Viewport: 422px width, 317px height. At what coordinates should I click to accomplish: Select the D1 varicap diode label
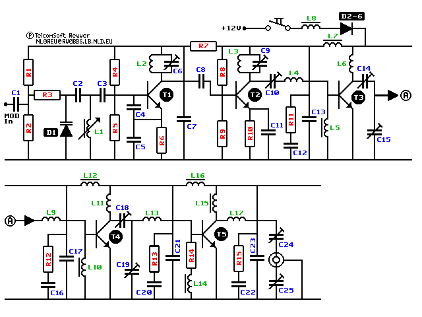coord(51,132)
